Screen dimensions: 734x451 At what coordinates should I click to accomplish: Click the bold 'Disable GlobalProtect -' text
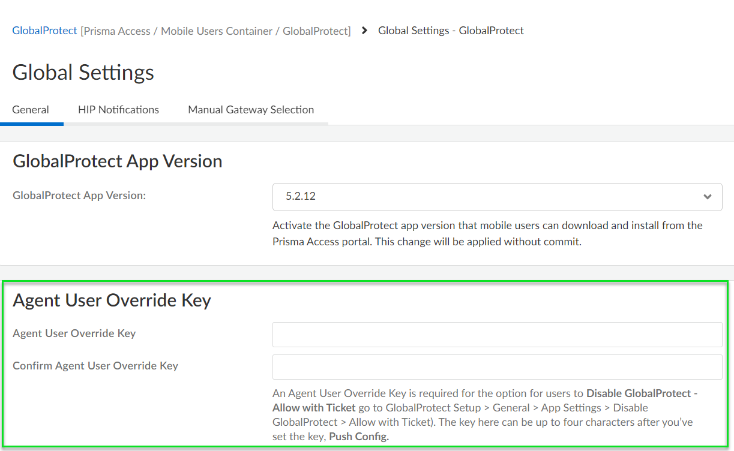coord(642,394)
